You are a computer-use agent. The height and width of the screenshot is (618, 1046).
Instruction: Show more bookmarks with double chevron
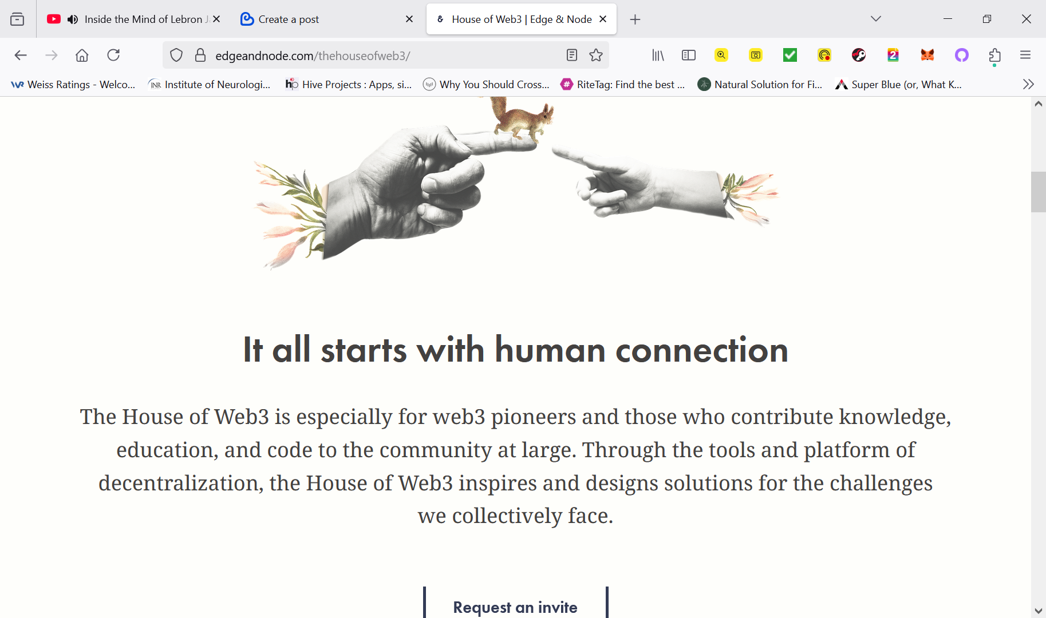(x=1028, y=84)
